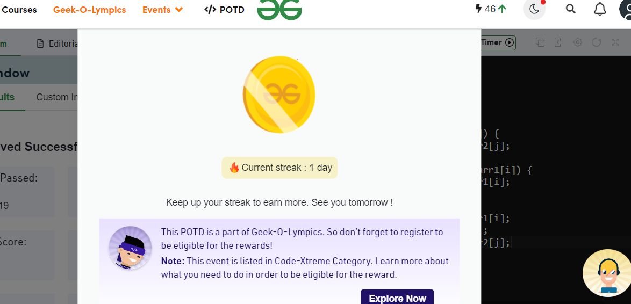Go to Geek-O-Lympics page
Image resolution: width=631 pixels, height=304 pixels.
(x=89, y=10)
